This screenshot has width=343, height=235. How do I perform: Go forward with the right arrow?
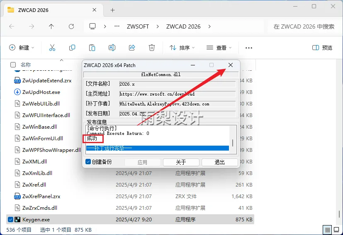point(32,26)
